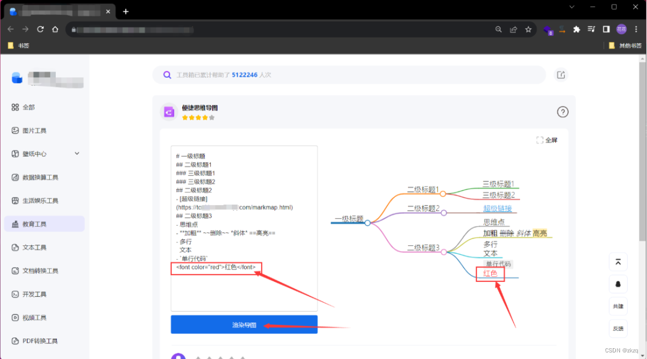Click the 三级标题1 node
Image resolution: width=647 pixels, height=359 pixels.
tap(498, 184)
